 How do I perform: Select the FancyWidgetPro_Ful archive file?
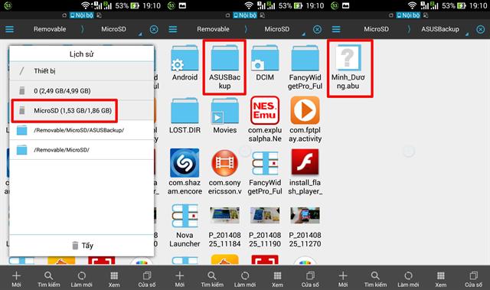[x=265, y=172]
